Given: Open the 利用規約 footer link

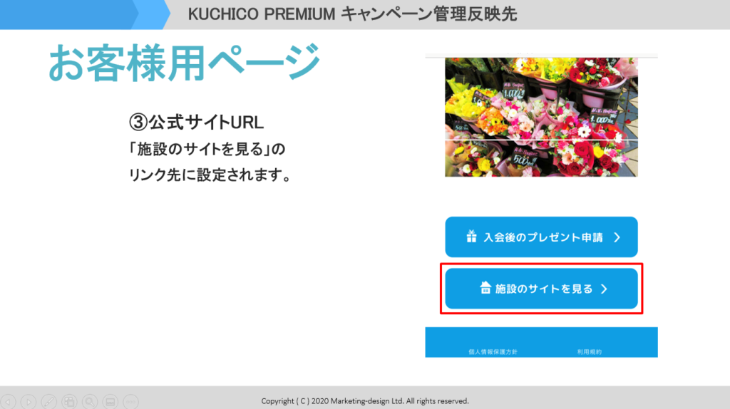Looking at the screenshot, I should [x=590, y=352].
